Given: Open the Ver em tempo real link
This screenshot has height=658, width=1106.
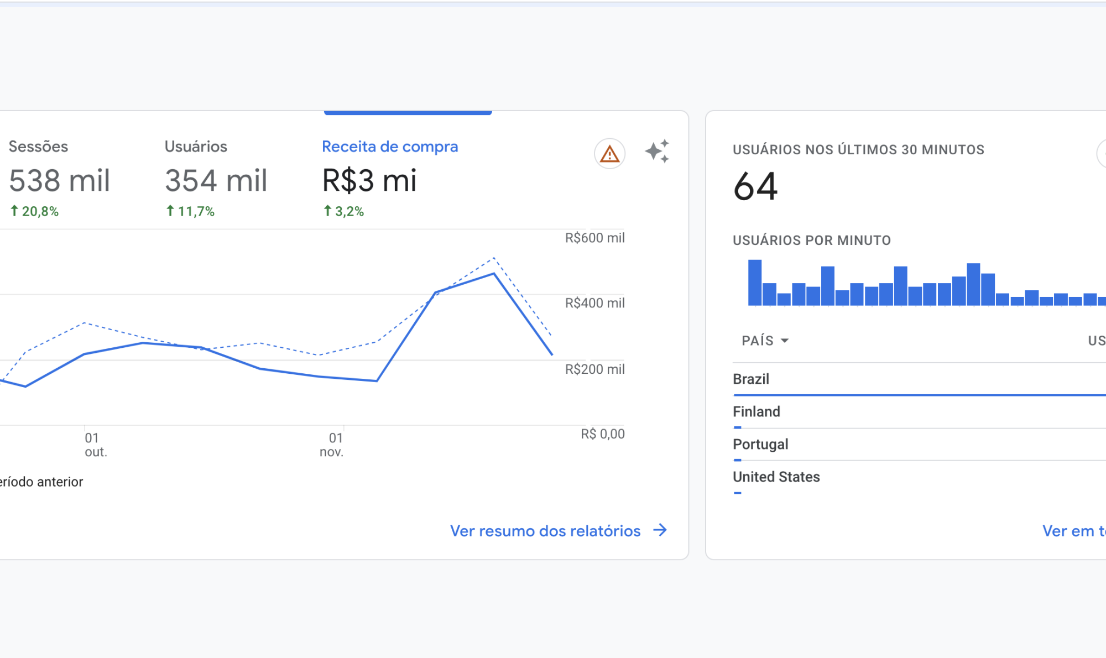Looking at the screenshot, I should pos(1074,531).
